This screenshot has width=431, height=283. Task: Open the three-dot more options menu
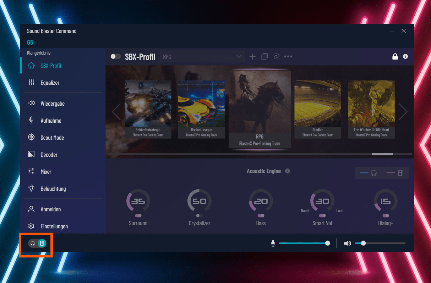point(288,56)
